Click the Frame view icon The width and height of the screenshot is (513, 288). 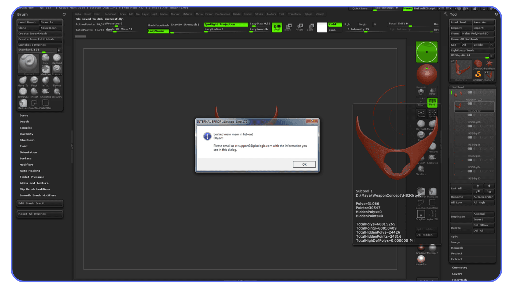coord(421,113)
